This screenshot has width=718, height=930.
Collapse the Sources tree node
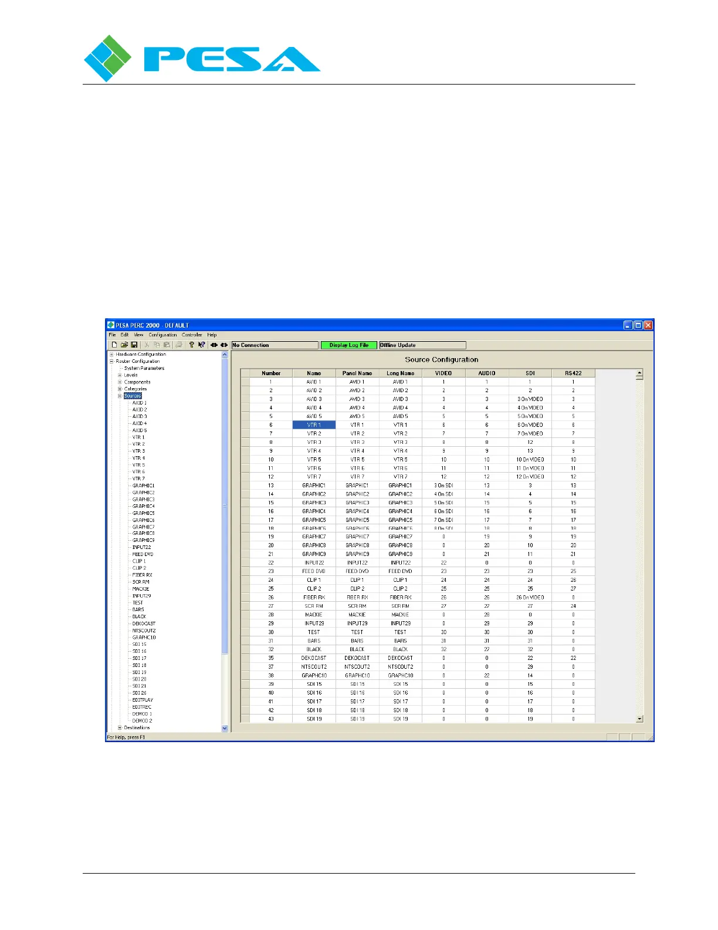click(120, 396)
